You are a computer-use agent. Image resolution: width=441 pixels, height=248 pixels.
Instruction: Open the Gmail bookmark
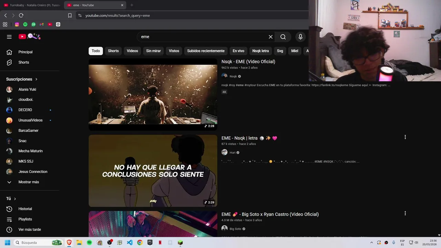click(x=42, y=24)
